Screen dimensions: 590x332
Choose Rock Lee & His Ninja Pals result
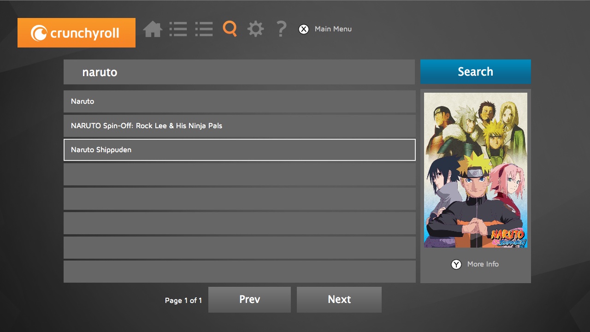(x=239, y=126)
